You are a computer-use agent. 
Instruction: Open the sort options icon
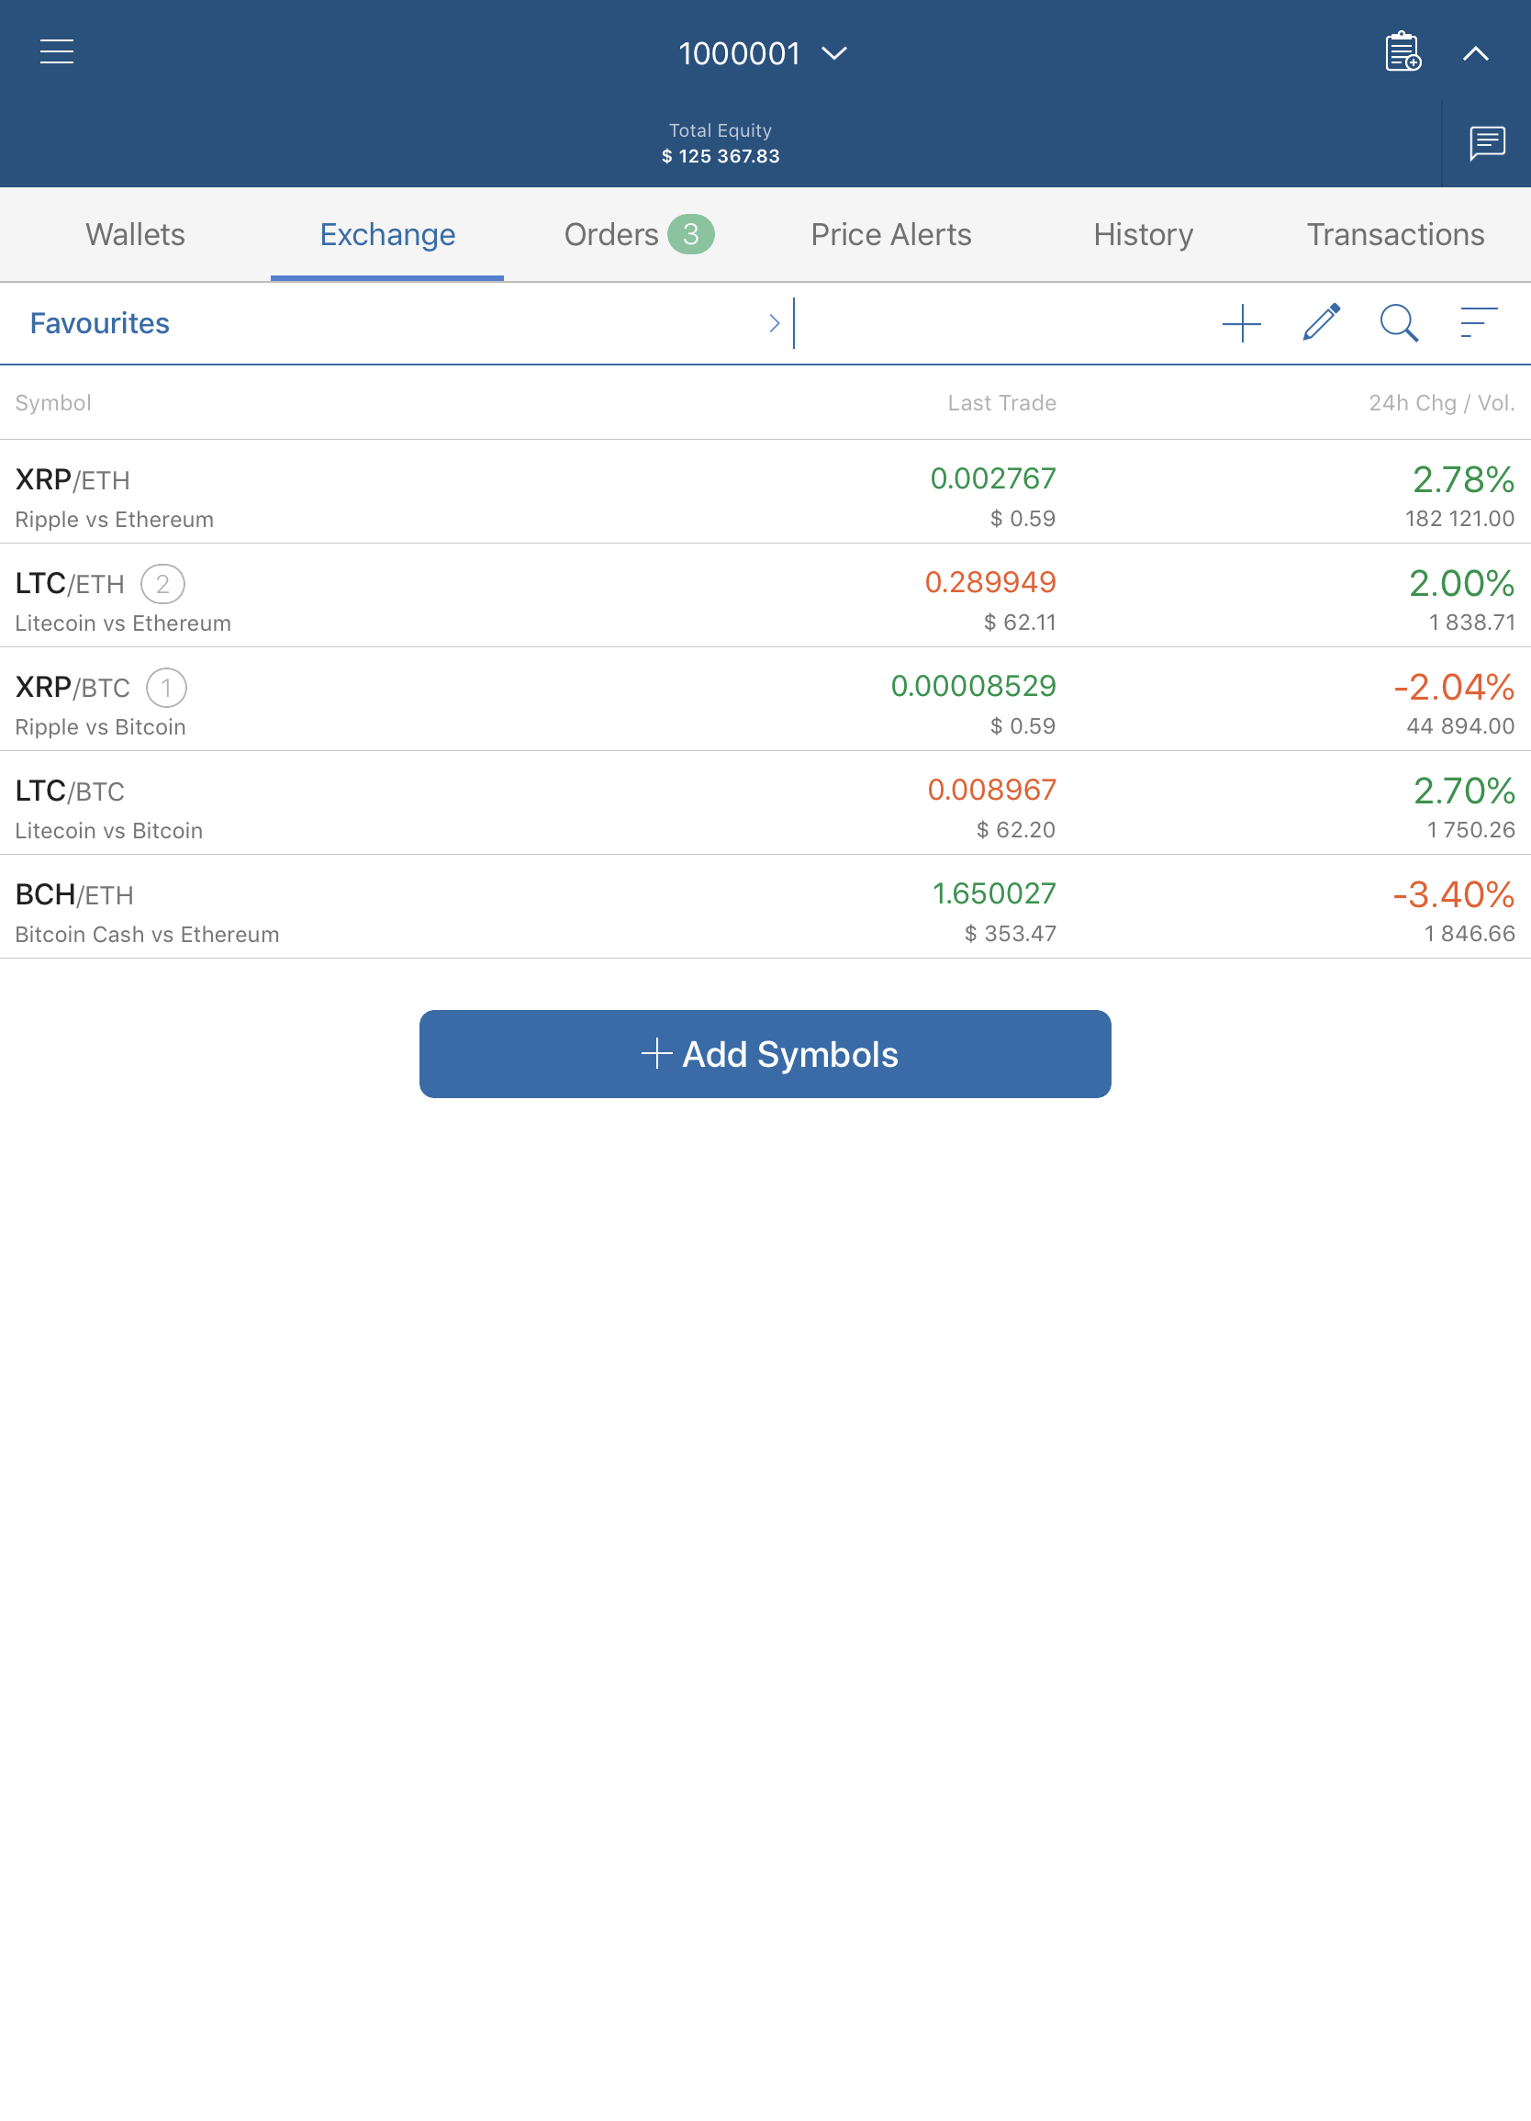1479,322
